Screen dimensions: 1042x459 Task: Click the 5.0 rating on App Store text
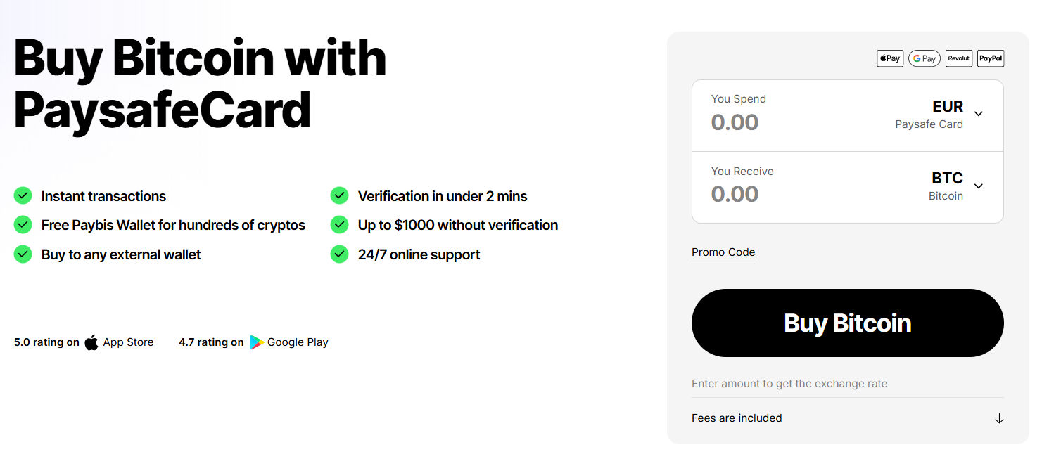coord(46,342)
